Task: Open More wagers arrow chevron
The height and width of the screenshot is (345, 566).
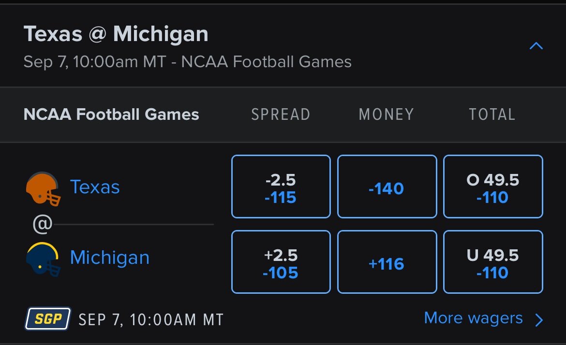Action: 539,320
